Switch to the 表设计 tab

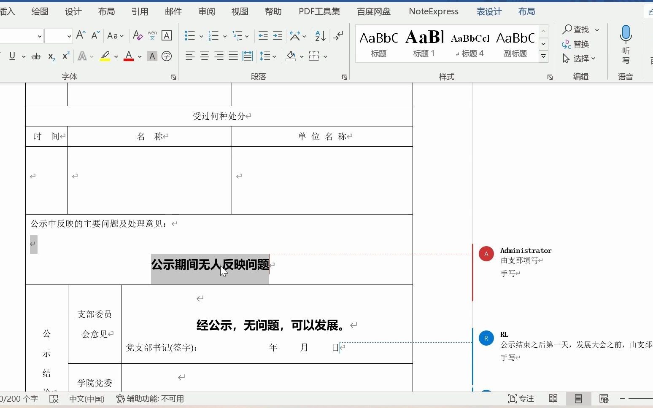click(489, 11)
